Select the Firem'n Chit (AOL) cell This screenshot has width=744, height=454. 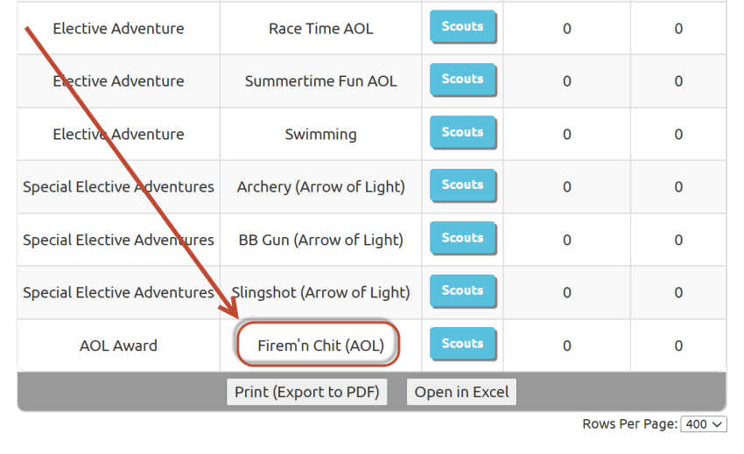coord(320,346)
